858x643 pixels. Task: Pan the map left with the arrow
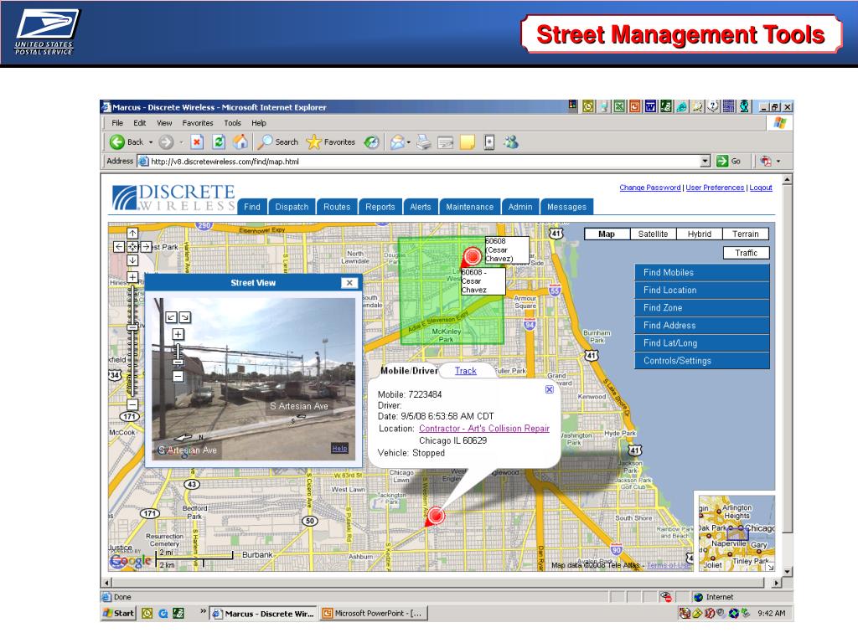[119, 247]
